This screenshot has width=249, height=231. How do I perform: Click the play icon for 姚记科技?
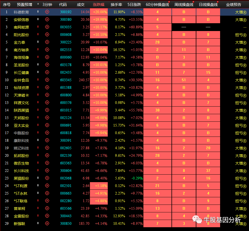tap(47, 148)
